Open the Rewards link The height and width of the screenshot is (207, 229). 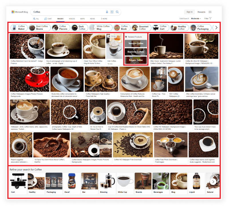[x=202, y=12]
